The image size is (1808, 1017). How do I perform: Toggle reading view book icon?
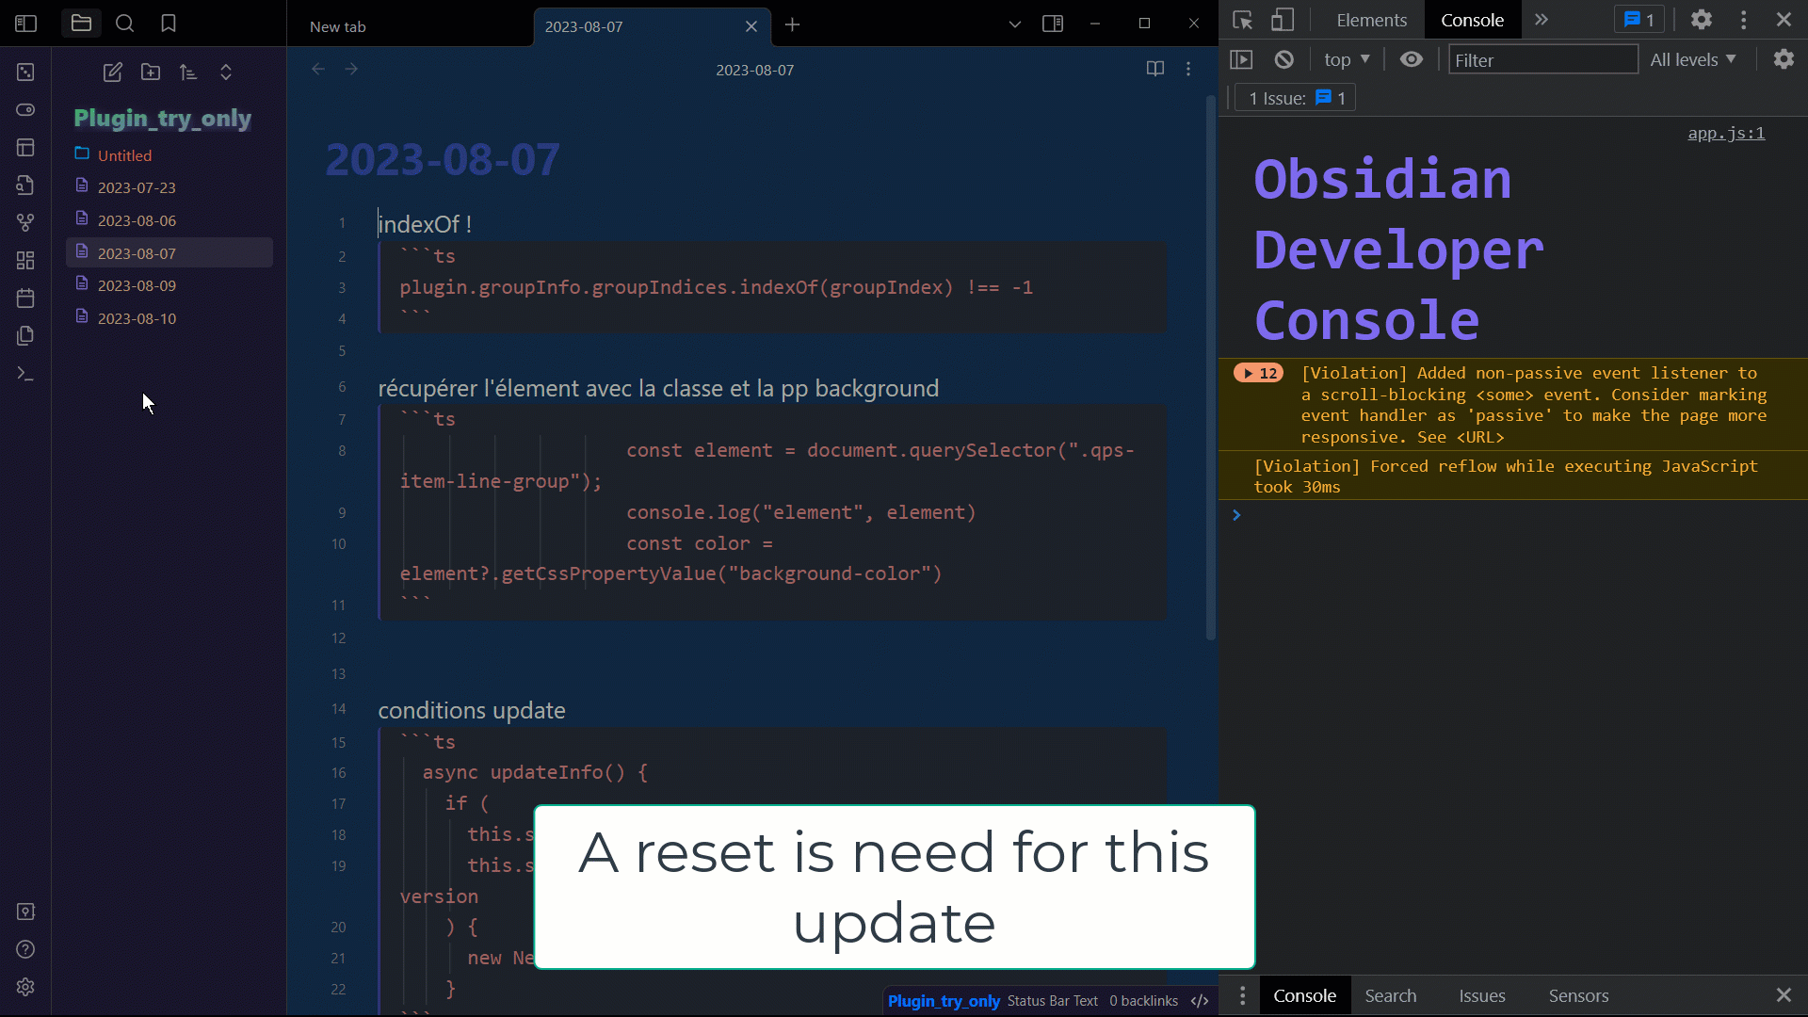point(1154,69)
